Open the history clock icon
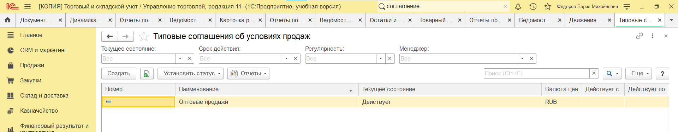 [x=533, y=6]
